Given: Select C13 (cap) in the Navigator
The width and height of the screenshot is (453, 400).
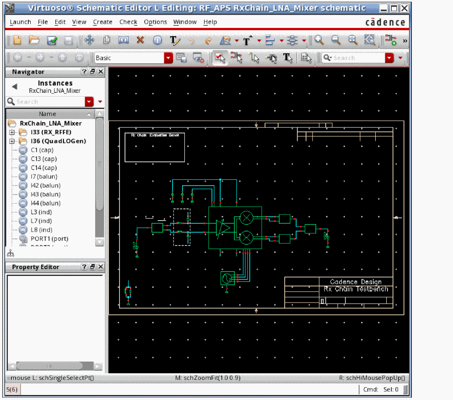Looking at the screenshot, I should point(43,159).
